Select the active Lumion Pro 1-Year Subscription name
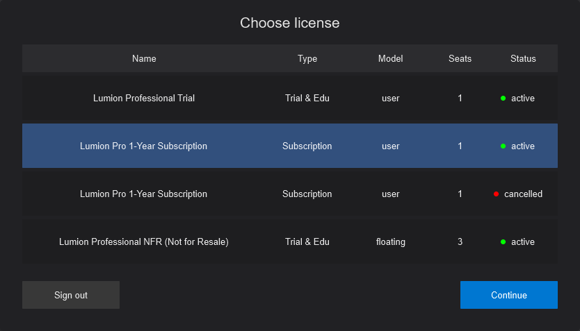 (x=144, y=146)
